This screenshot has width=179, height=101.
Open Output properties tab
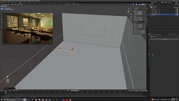[x=149, y=41]
